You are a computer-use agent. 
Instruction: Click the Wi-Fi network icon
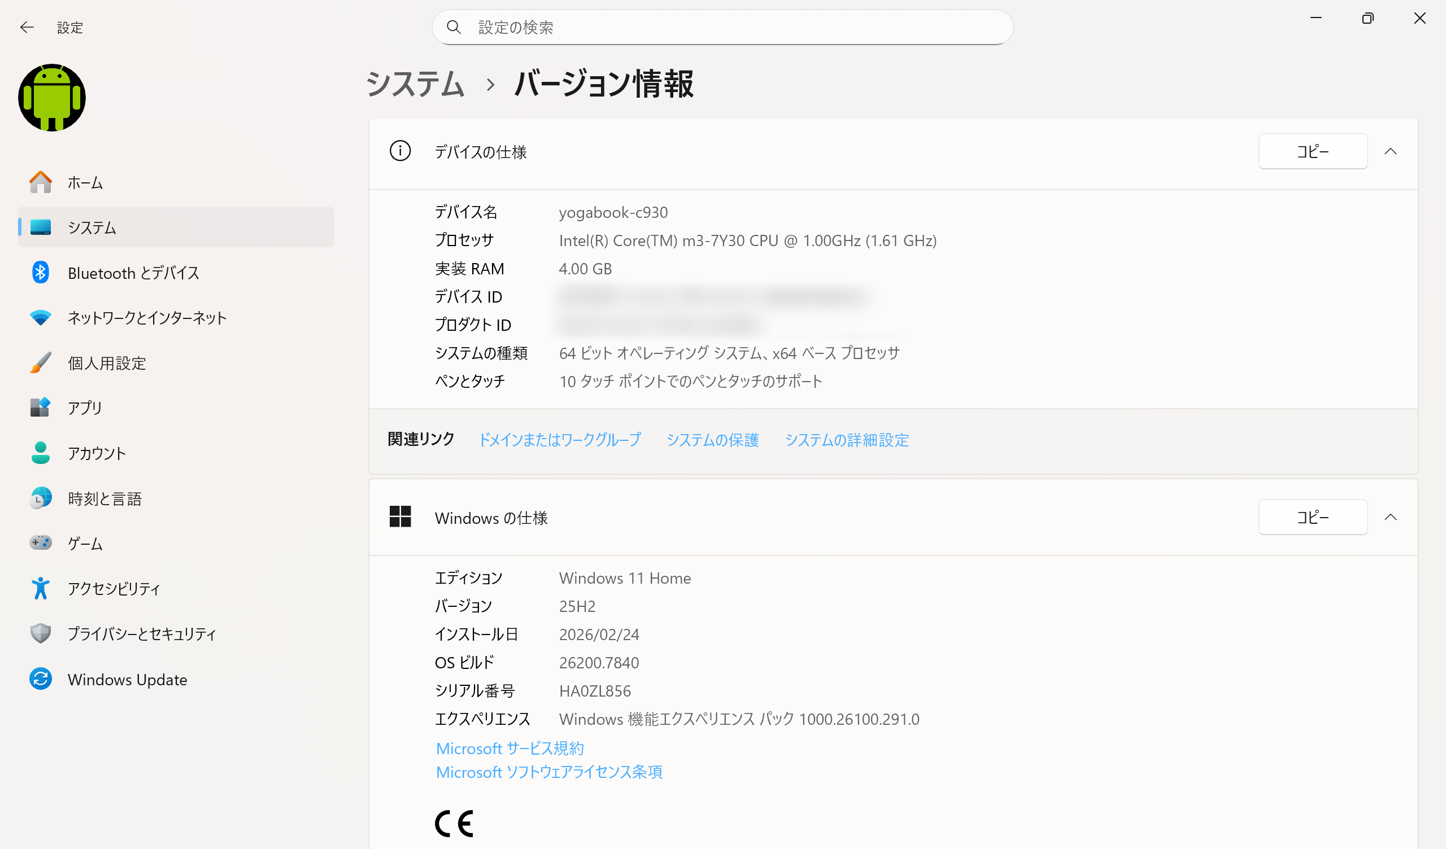40,317
